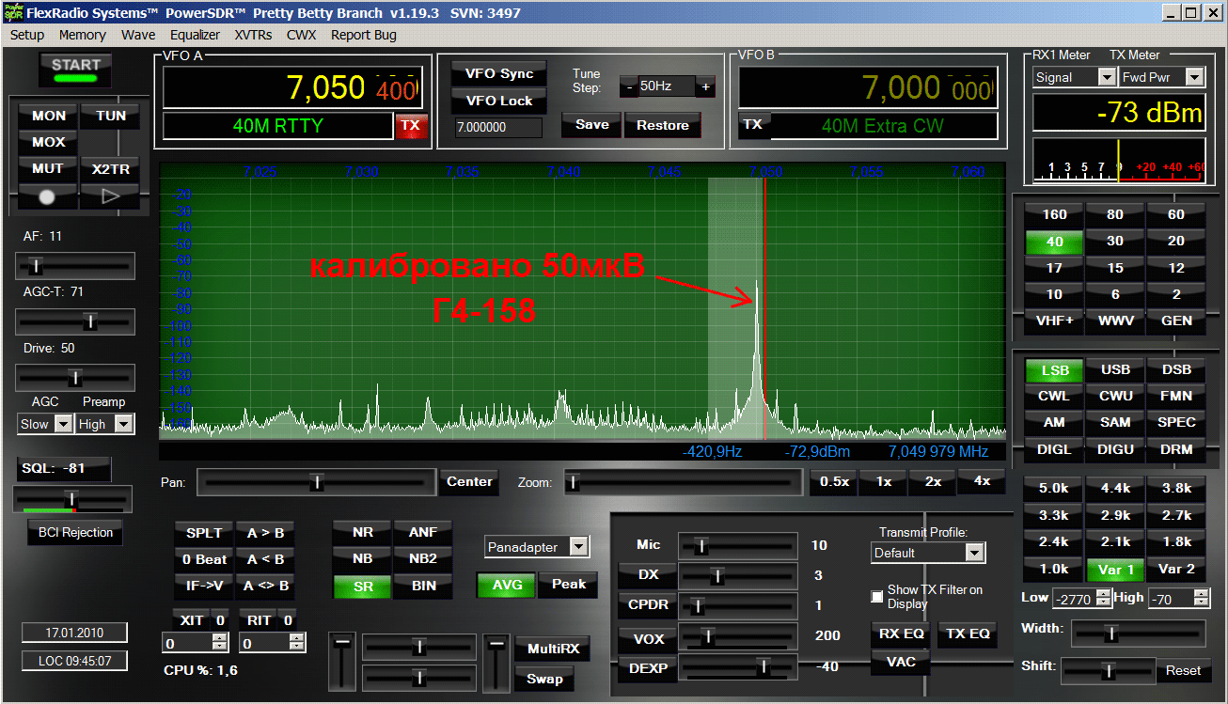
Task: Click the red TX indicator for VFO A
Action: click(x=410, y=125)
